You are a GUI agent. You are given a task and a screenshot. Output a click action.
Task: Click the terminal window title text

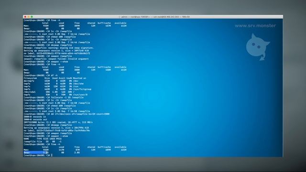155,17
